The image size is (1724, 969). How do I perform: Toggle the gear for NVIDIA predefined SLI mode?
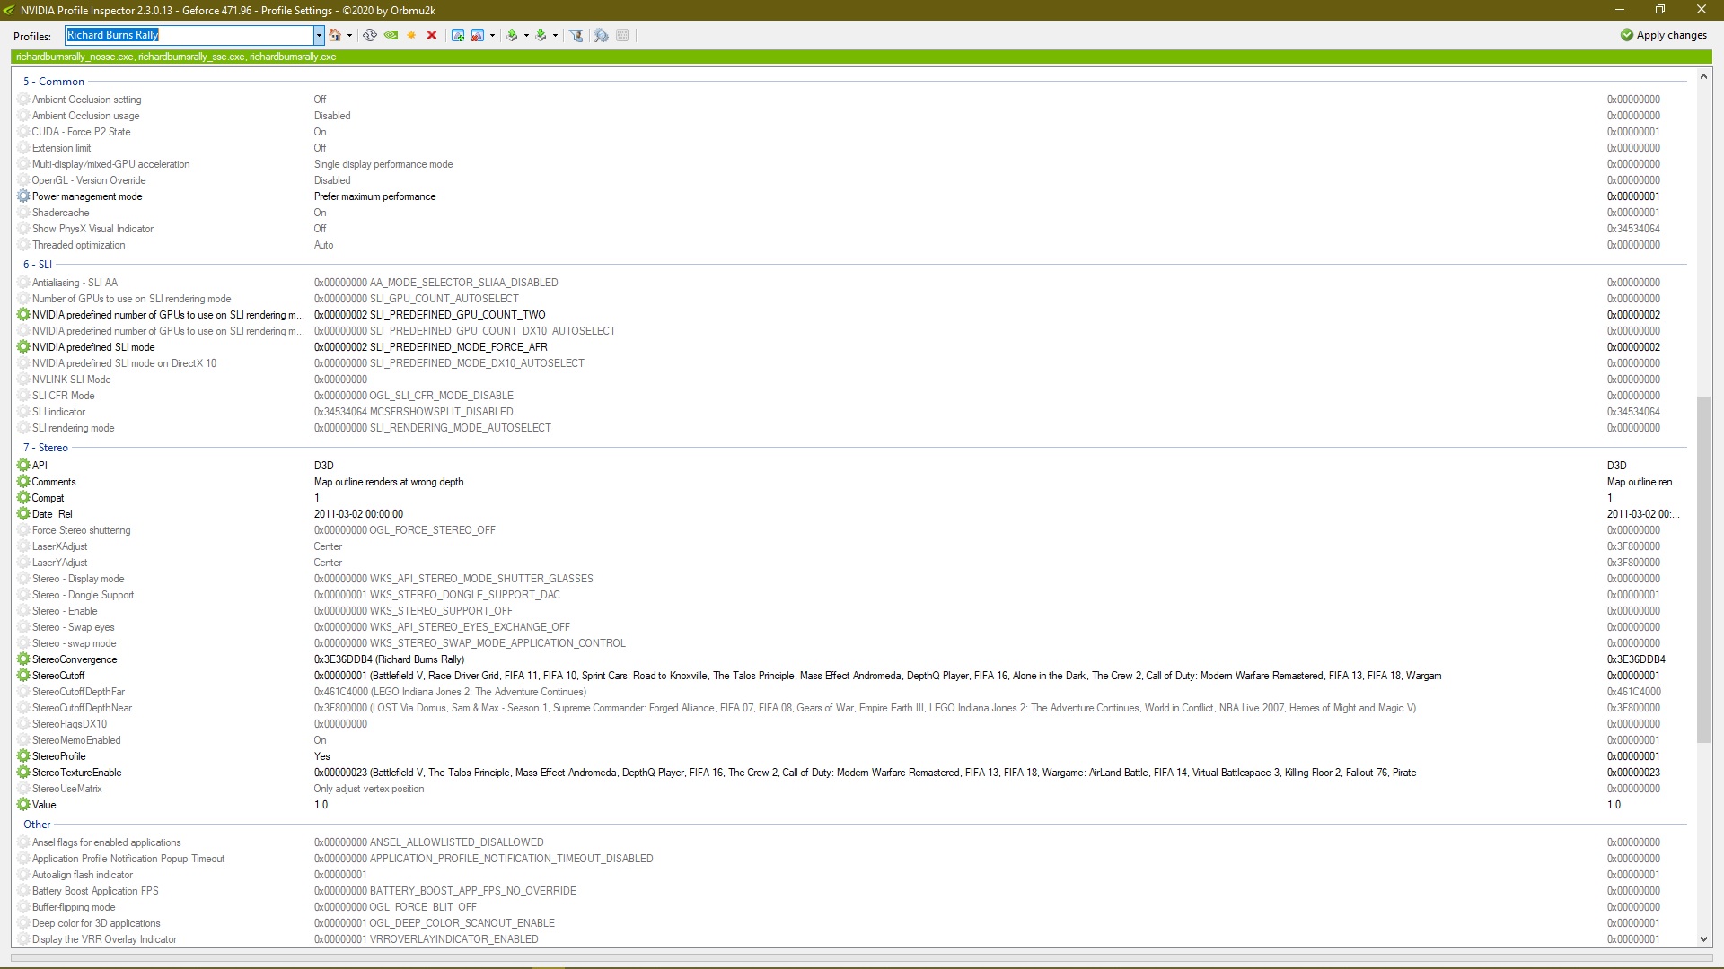tap(23, 347)
